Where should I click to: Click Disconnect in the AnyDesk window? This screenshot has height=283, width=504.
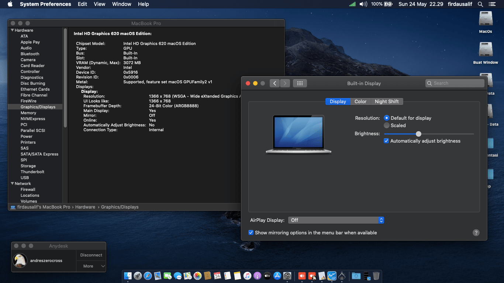pyautogui.click(x=91, y=255)
